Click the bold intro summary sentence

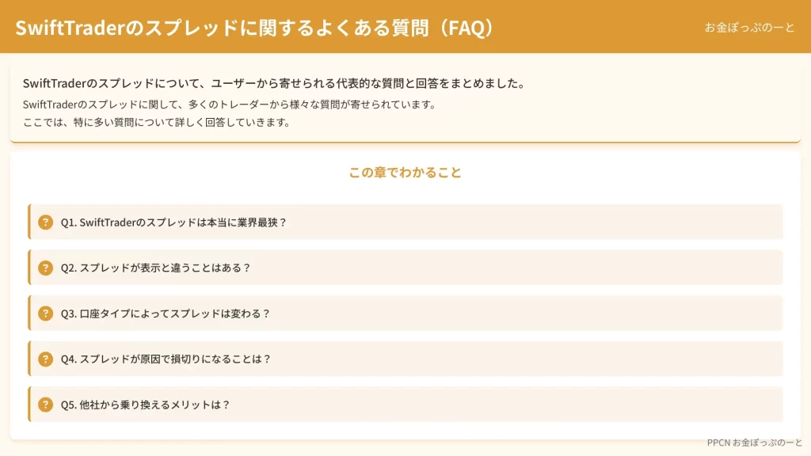(274, 83)
